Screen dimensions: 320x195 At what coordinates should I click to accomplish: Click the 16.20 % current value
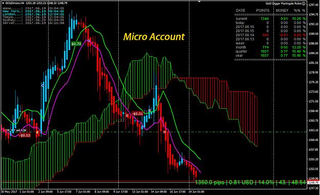299,18
